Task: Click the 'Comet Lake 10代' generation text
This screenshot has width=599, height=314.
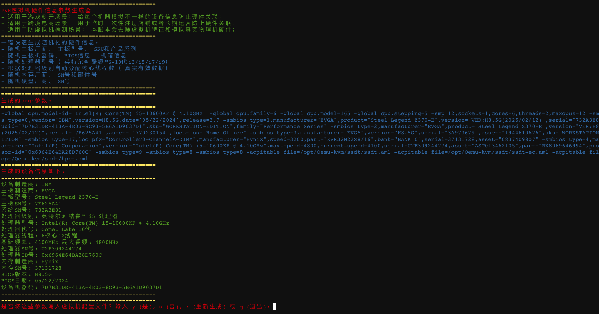Action: pyautogui.click(x=66, y=229)
